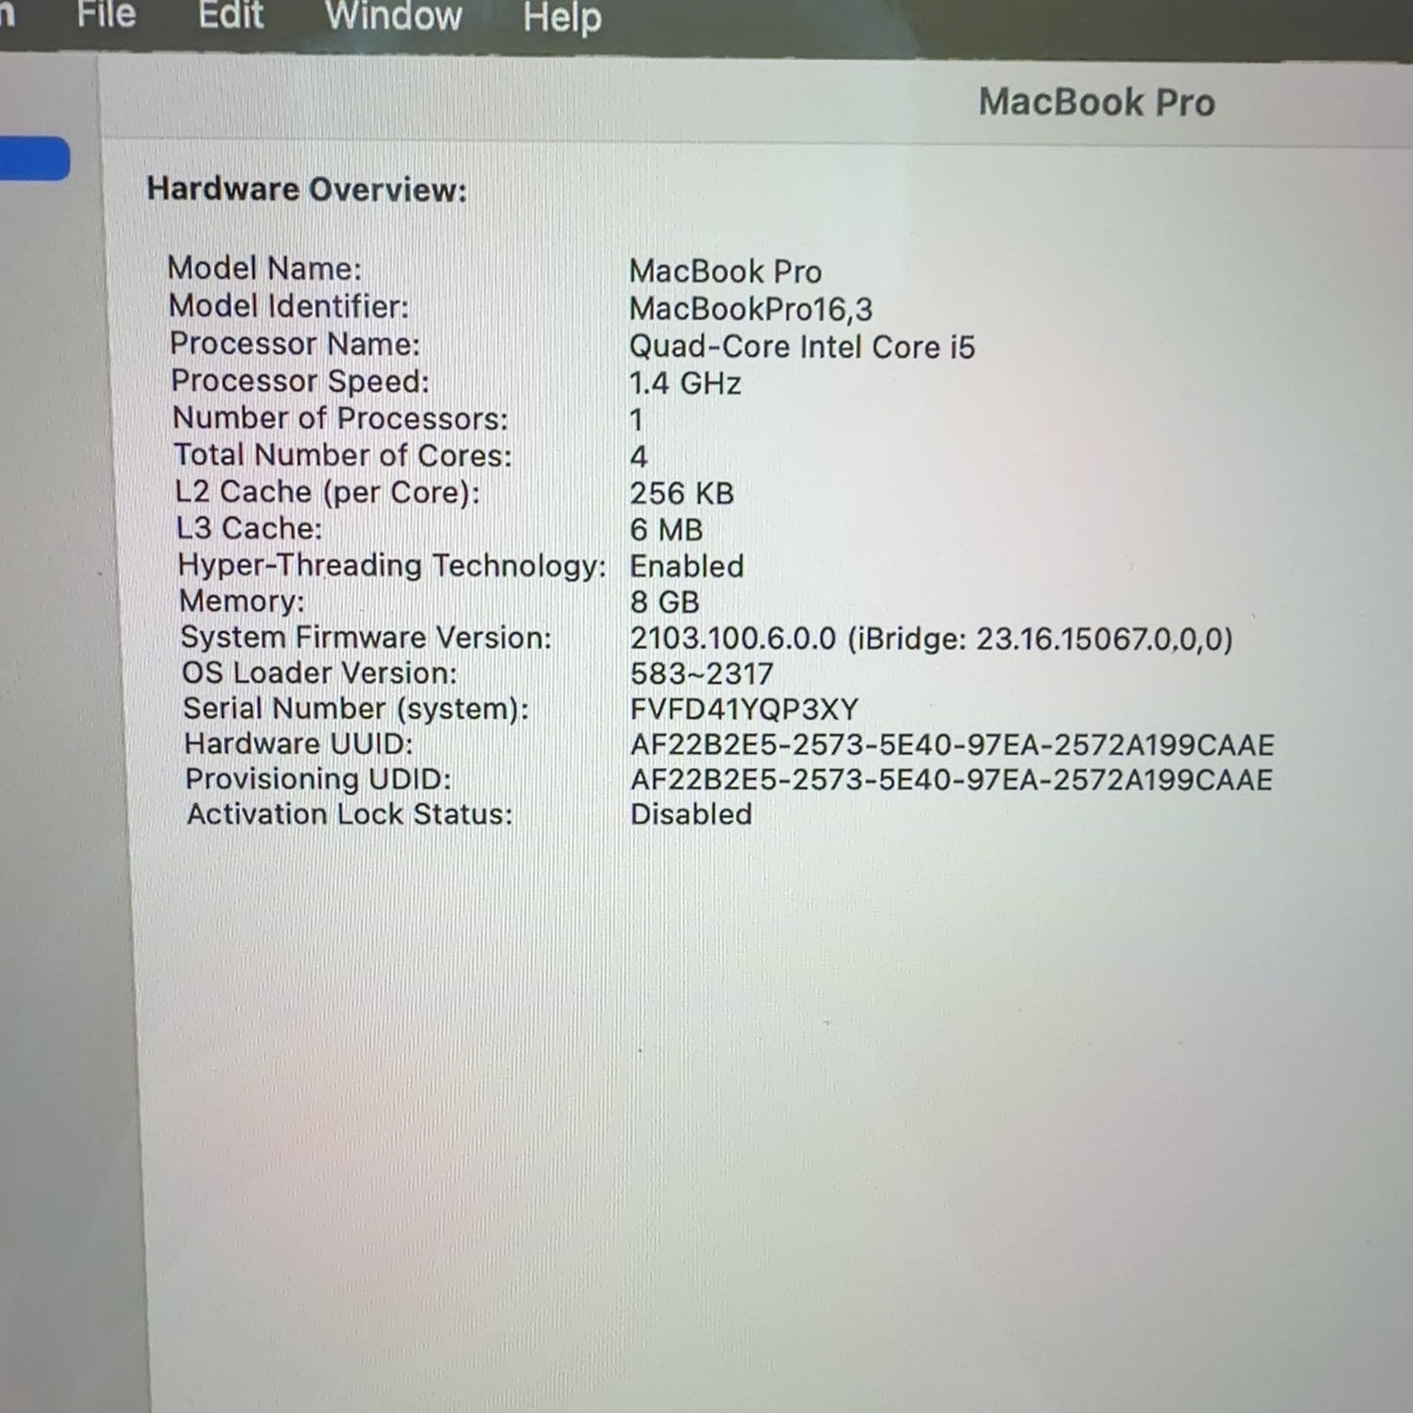This screenshot has height=1413, width=1413.
Task: Select the 'MacBook Pro' model name value
Action: click(x=725, y=271)
